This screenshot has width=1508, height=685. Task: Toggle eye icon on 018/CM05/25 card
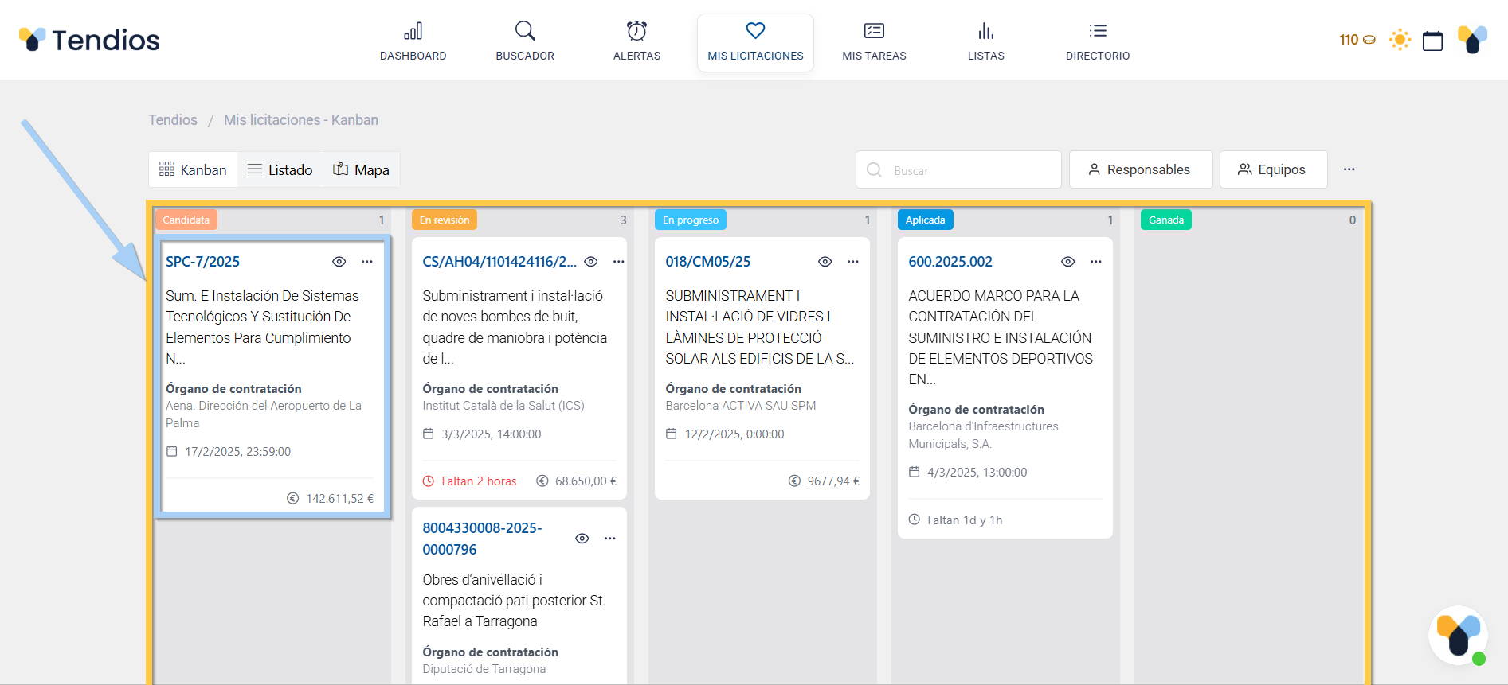[x=825, y=262]
